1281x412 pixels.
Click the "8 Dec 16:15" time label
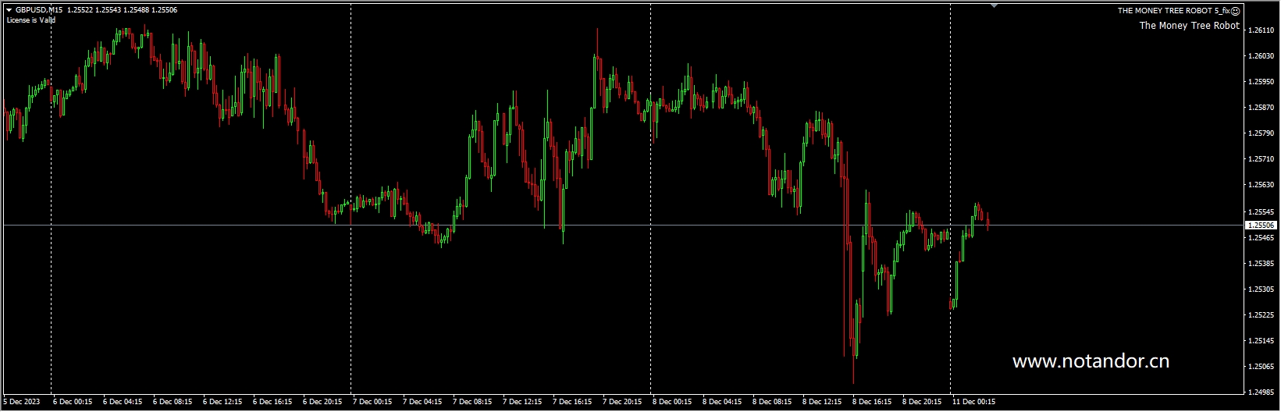(x=872, y=403)
